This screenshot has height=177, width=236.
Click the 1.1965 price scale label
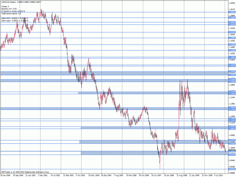click(x=232, y=104)
